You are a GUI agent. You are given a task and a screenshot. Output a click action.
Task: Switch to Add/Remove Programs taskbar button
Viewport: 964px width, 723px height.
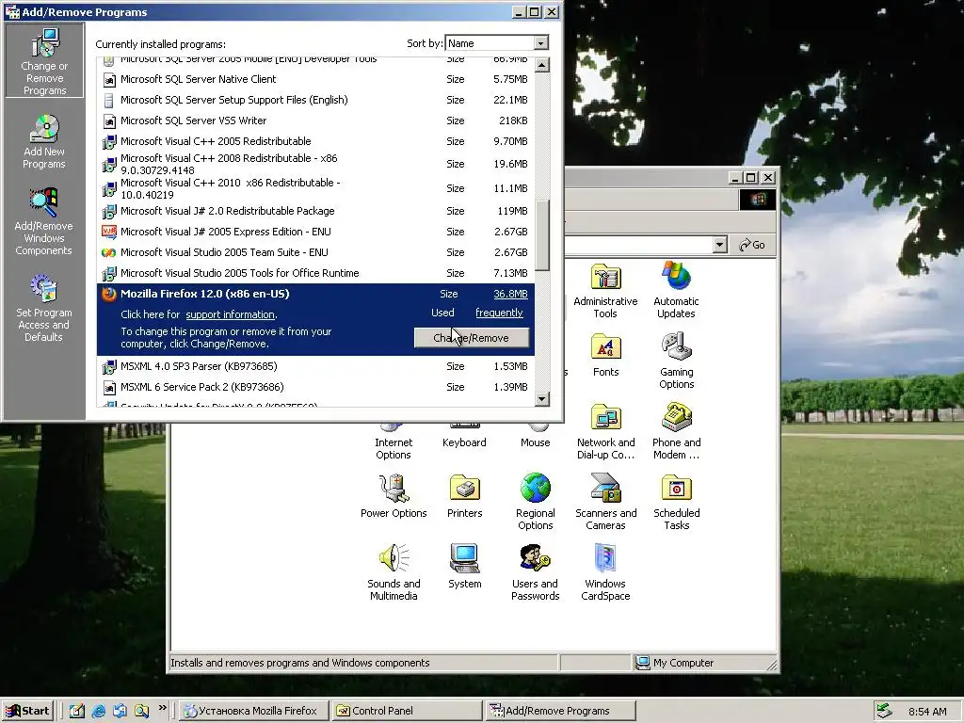coord(560,711)
